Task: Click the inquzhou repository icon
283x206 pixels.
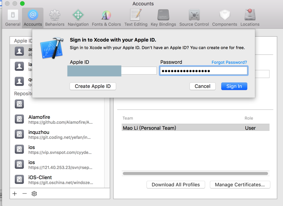Action: coord(19,135)
